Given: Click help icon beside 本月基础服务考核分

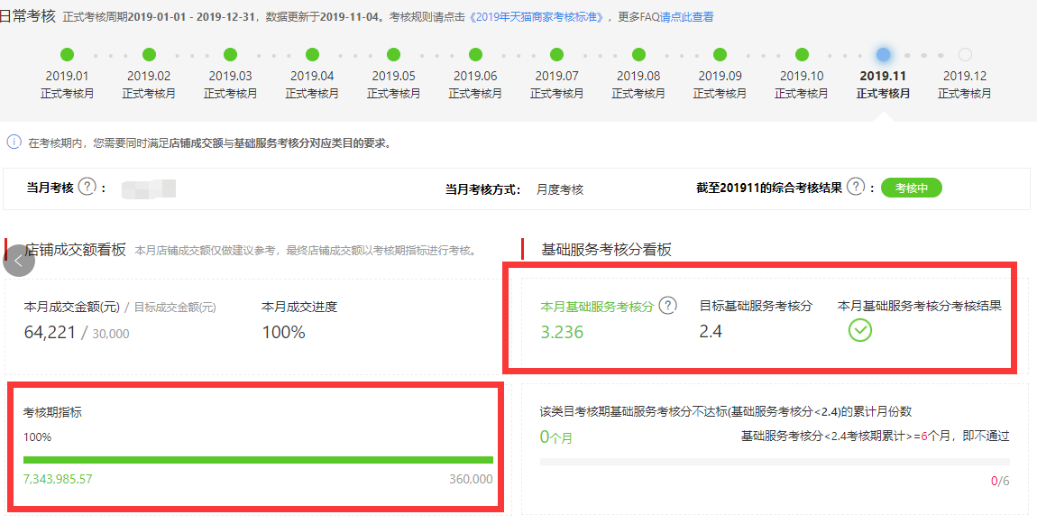Looking at the screenshot, I should (x=668, y=306).
